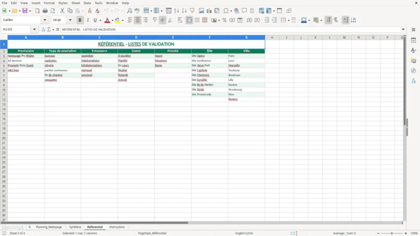Open the Data menu
The image size is (420, 236).
point(87,3)
